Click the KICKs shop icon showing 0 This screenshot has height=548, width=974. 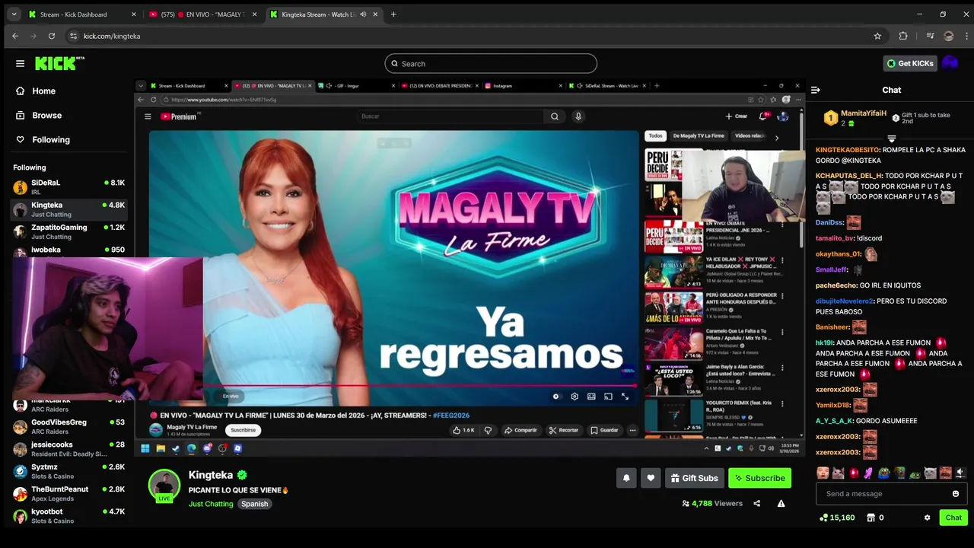point(874,518)
